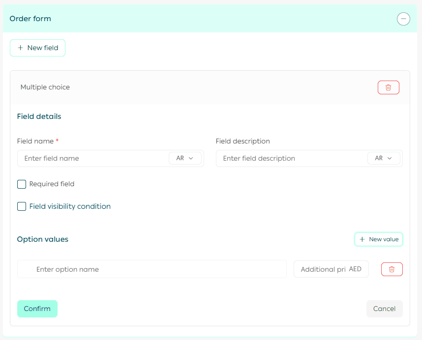Click the Multiple choice field type label

tap(45, 87)
